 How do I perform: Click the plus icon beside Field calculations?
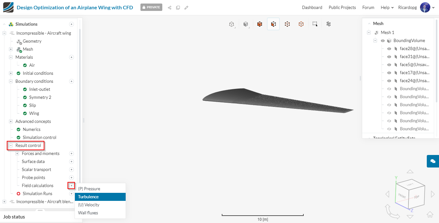[x=71, y=185]
